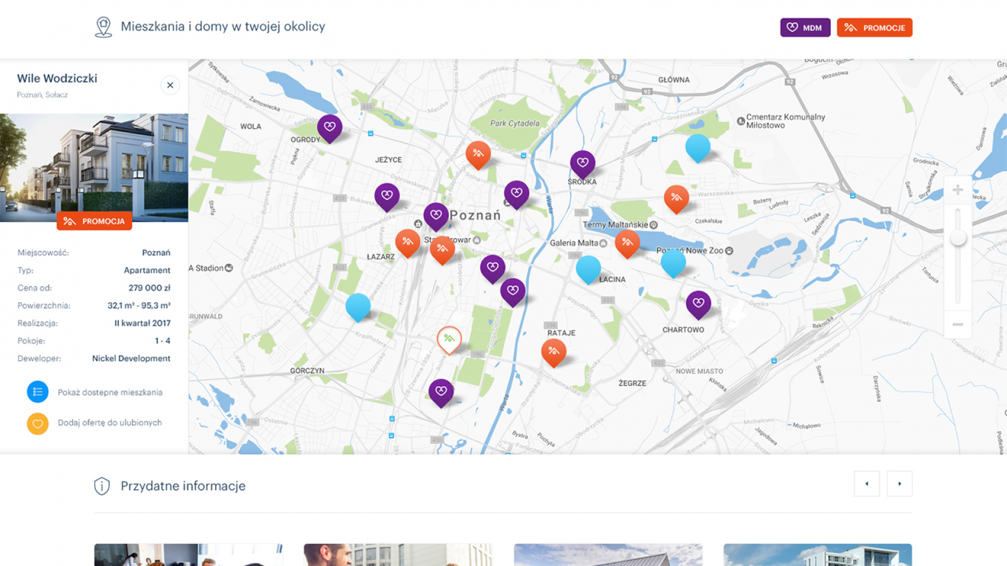Go to previous 'Przydatne informacje' items

(x=866, y=484)
